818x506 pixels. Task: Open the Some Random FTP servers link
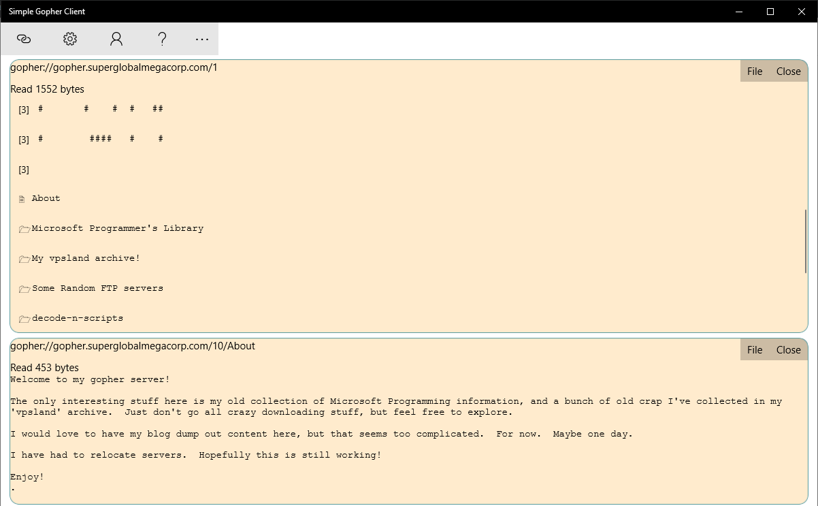point(97,288)
